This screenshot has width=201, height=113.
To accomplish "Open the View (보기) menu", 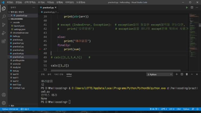I will (41, 2).
